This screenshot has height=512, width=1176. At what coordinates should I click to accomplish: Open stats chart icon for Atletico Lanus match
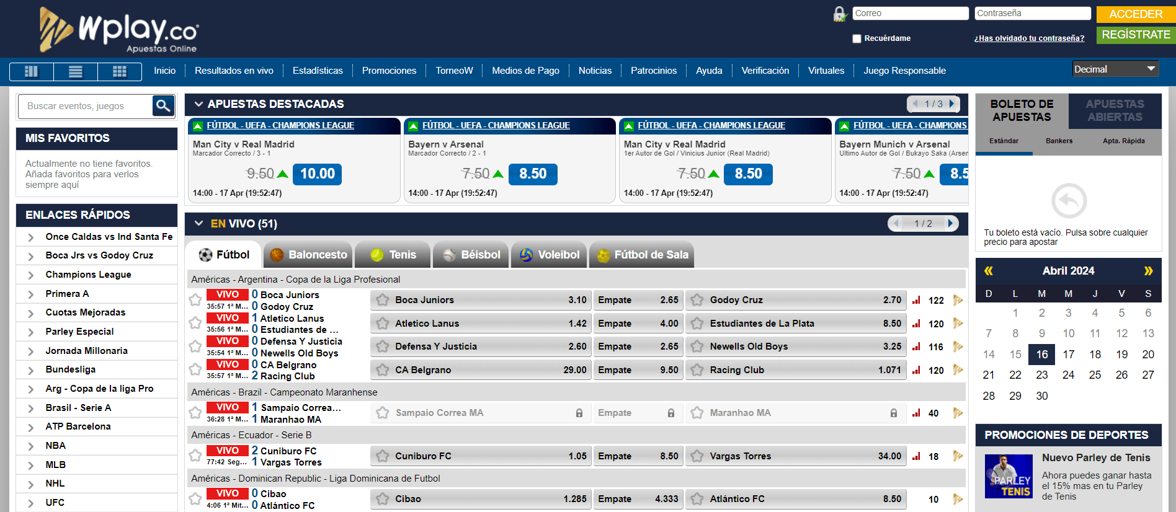[x=917, y=324]
